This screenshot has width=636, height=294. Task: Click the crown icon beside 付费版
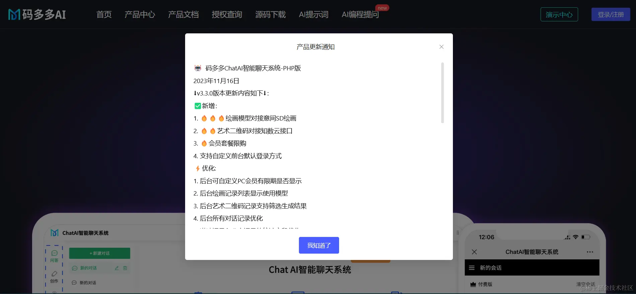(473, 284)
